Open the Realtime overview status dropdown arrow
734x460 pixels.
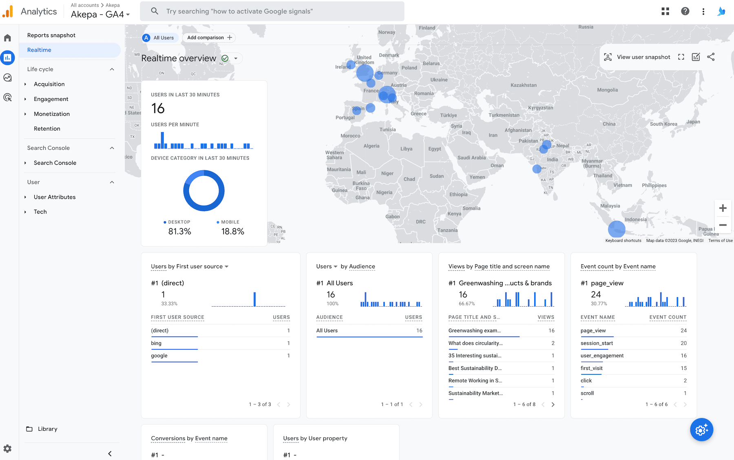236,58
